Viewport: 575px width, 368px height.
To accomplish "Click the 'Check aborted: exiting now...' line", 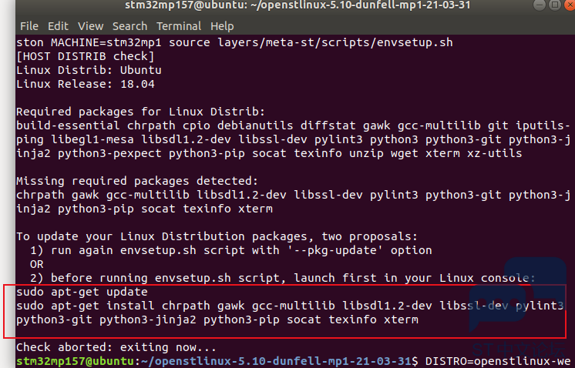I will [116, 347].
